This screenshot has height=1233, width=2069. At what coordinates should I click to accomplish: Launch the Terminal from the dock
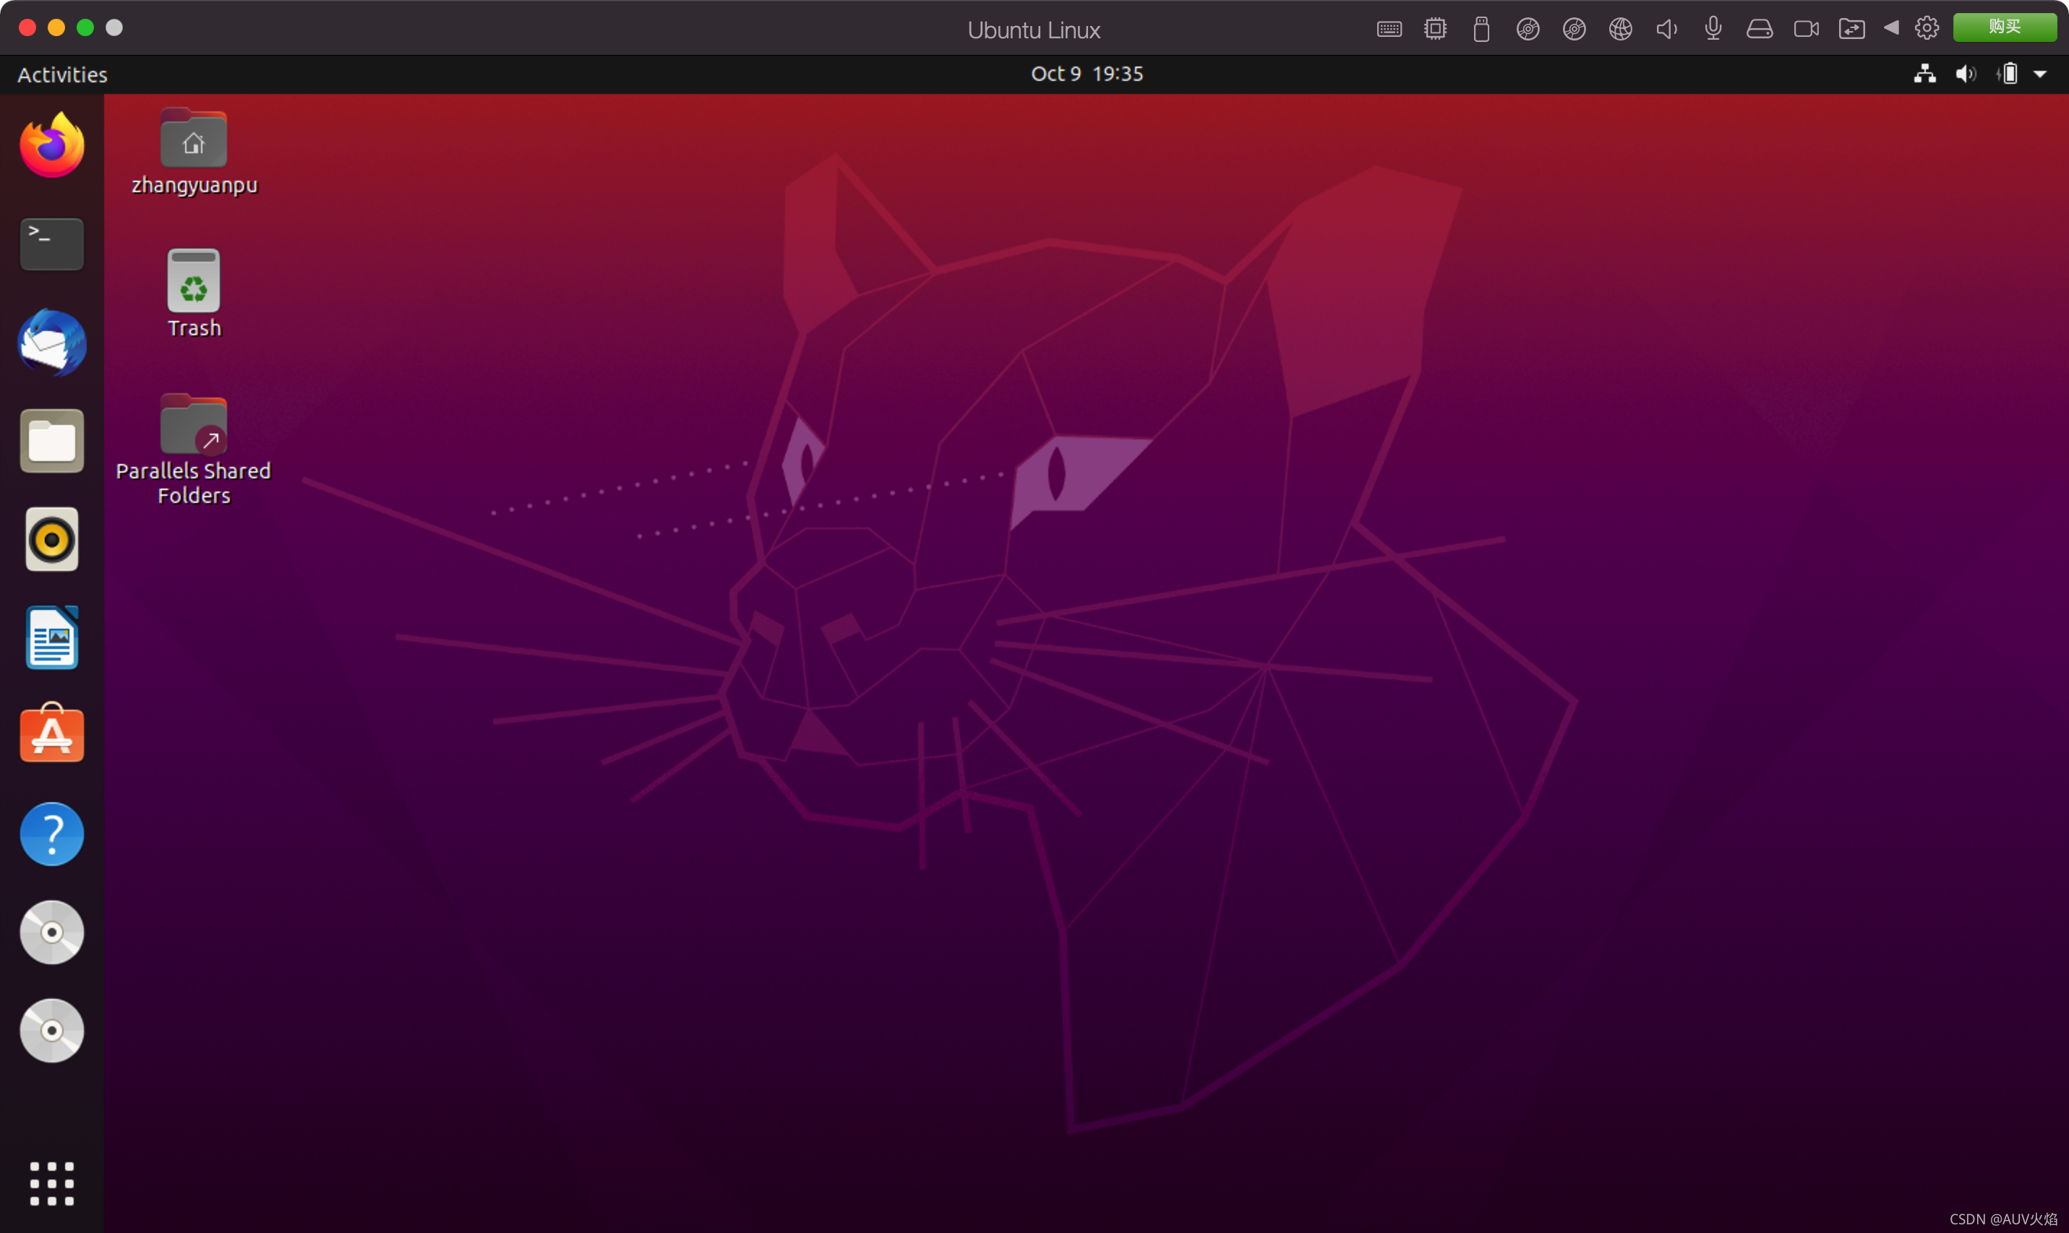pyautogui.click(x=51, y=244)
